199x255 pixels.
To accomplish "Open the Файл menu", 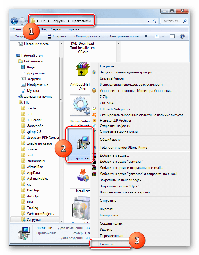I will click(x=17, y=29).
